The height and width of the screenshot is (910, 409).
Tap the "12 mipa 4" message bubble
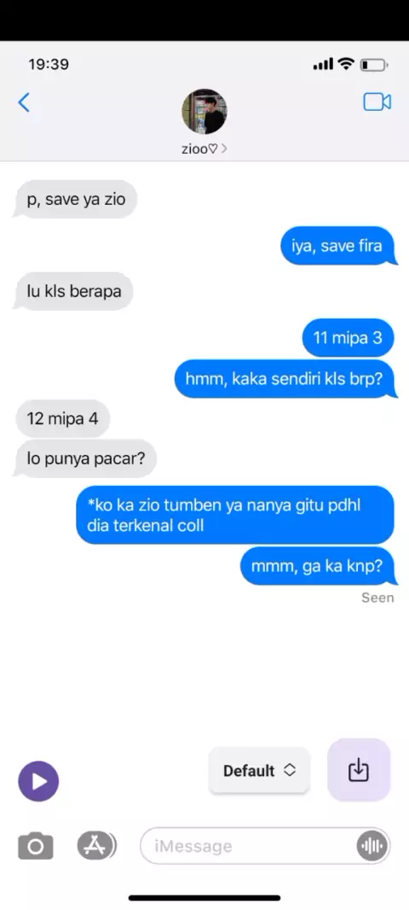tap(62, 417)
